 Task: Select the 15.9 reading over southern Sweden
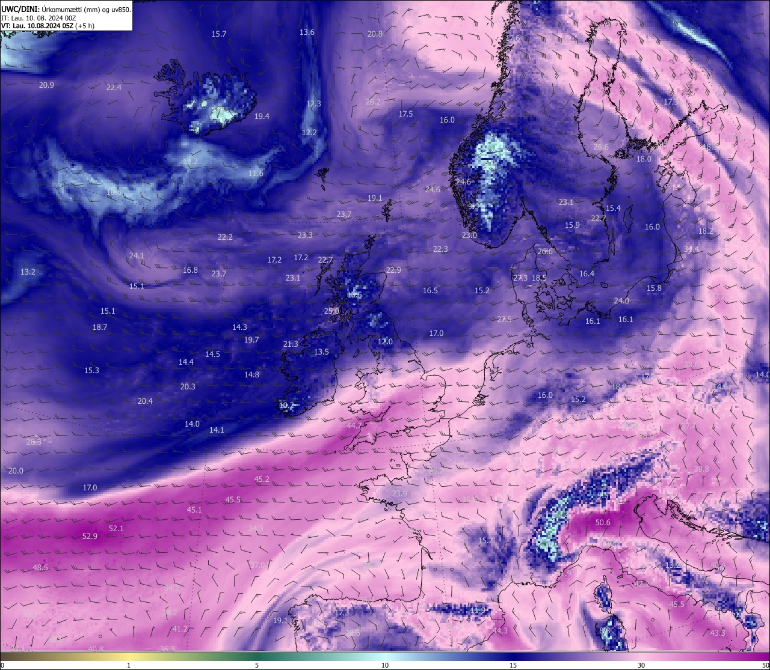572,225
